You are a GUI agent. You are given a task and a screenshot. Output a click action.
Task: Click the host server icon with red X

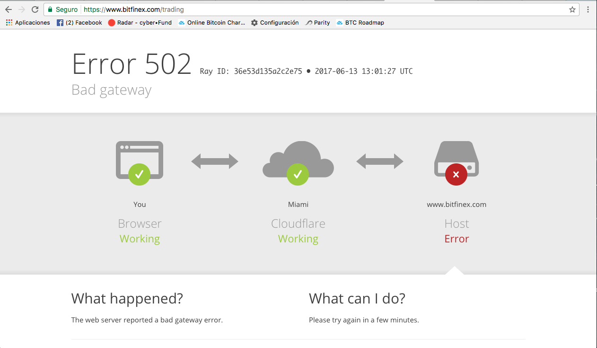click(x=457, y=163)
